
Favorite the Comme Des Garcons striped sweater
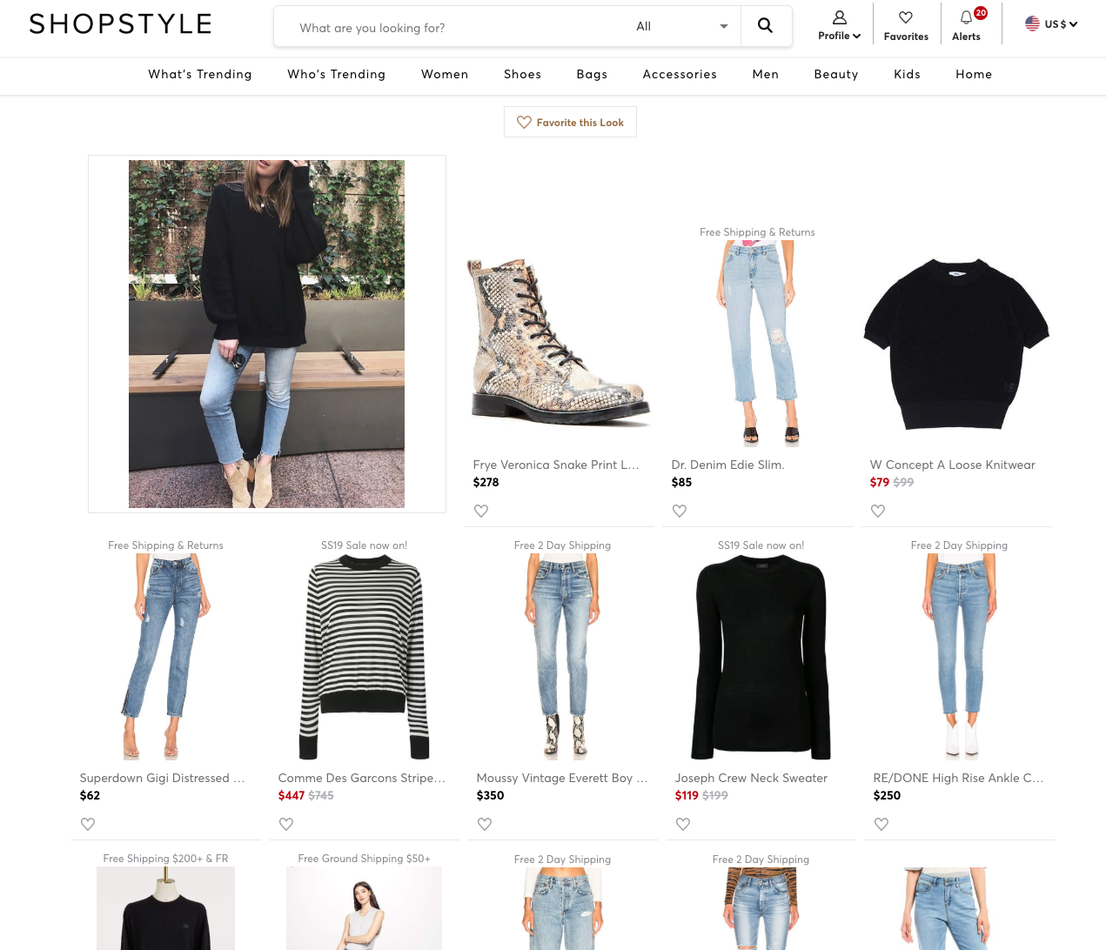286,825
